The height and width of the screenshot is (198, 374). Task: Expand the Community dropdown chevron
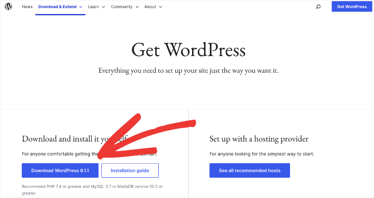(x=137, y=7)
